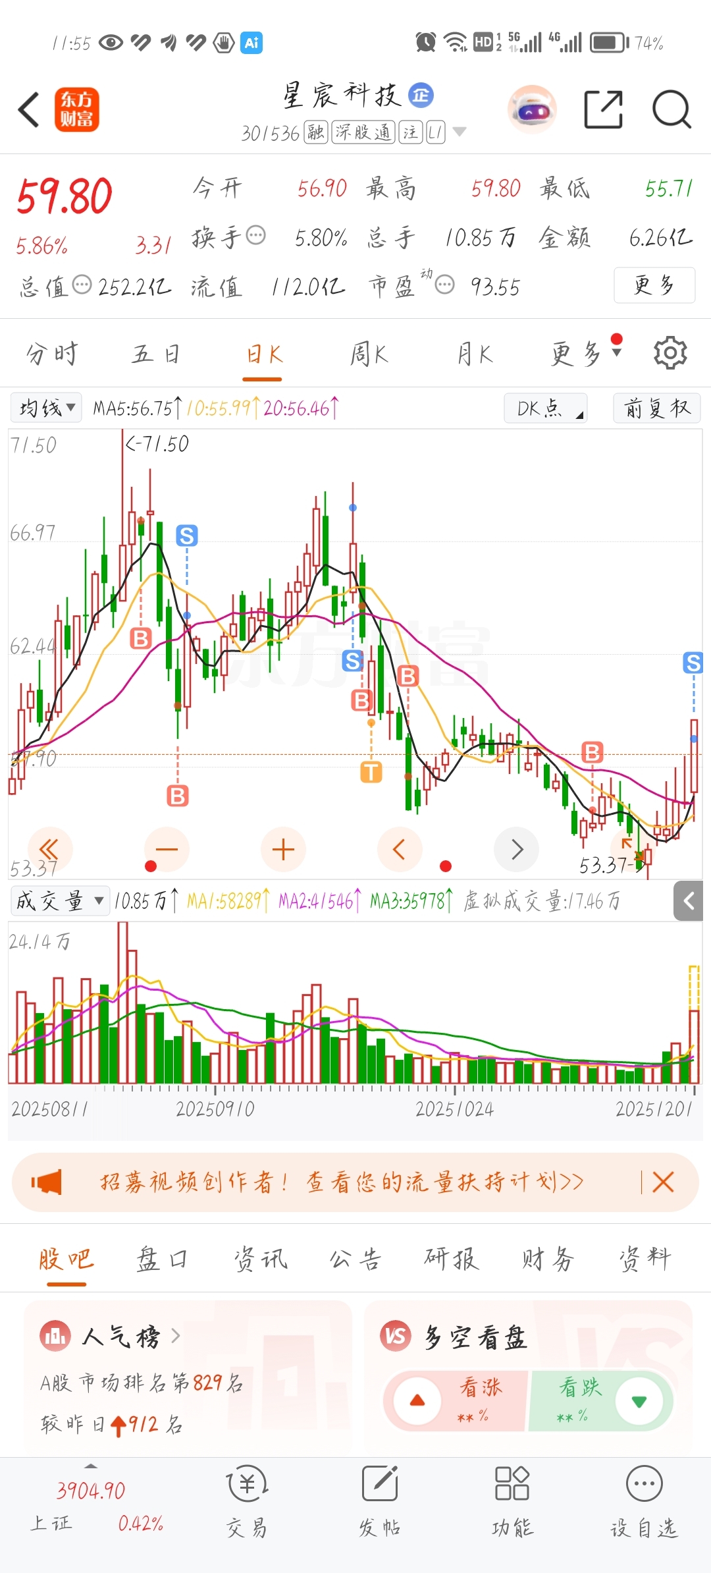This screenshot has width=711, height=1573.
Task: Tap the 深股通 tag
Action: (363, 132)
